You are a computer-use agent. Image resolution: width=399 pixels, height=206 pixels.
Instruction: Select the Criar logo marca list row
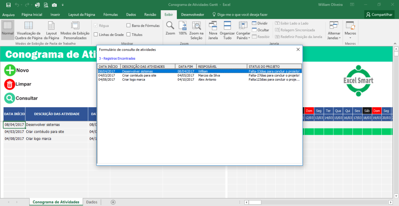tap(199, 79)
